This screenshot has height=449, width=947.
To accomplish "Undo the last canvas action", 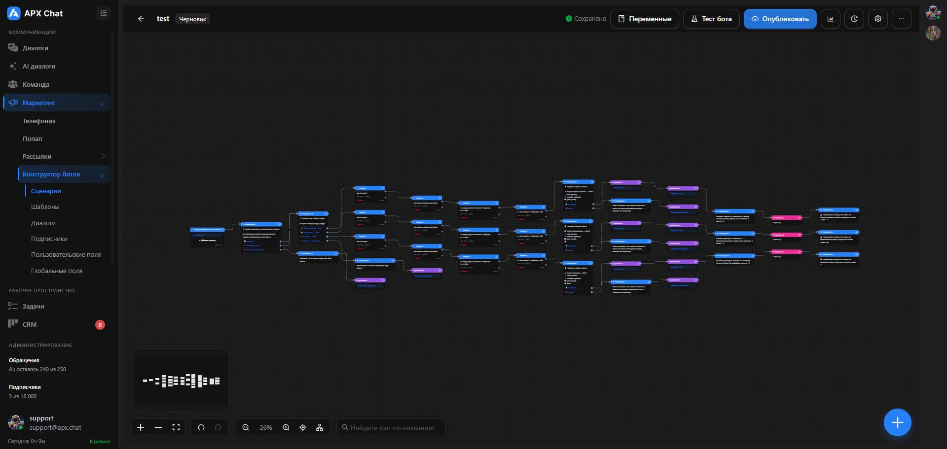I will click(201, 427).
